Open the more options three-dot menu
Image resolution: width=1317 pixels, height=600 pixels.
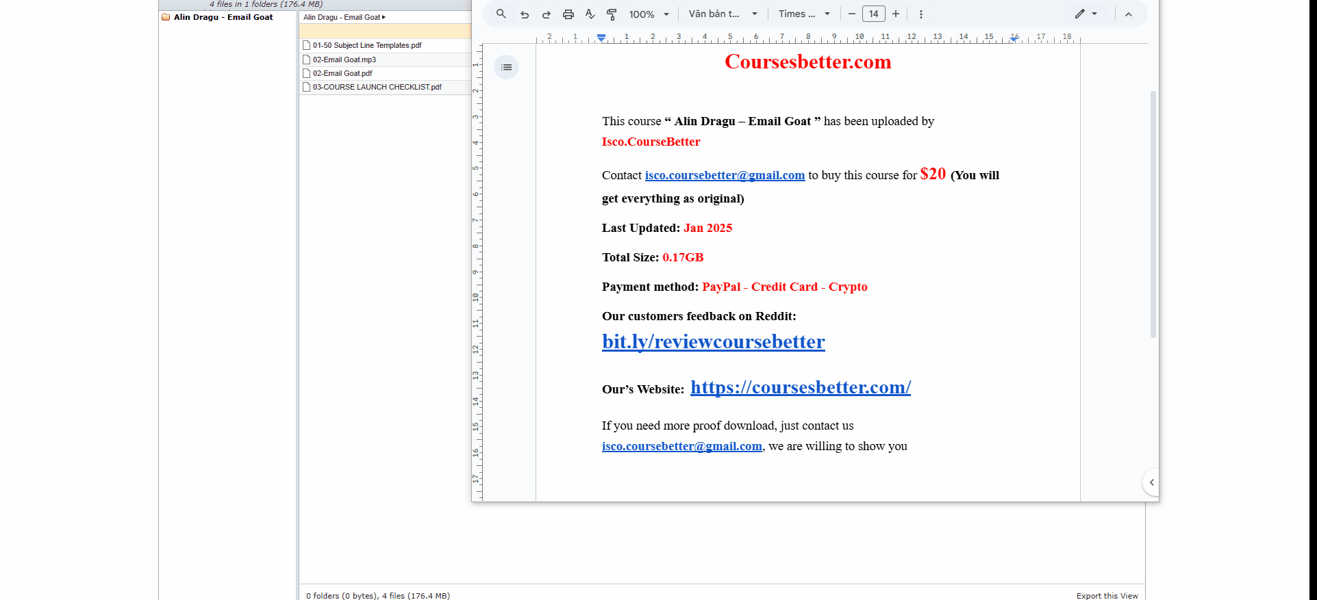pos(921,14)
